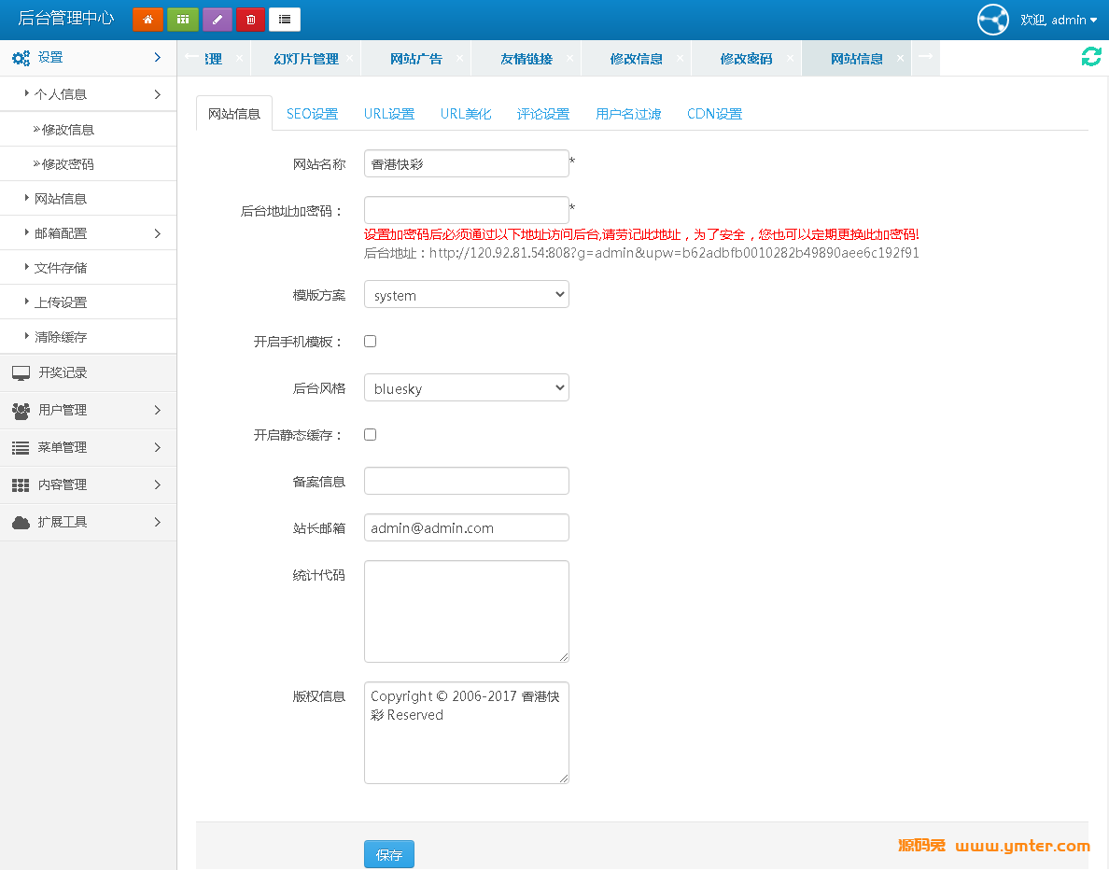Screen dimensions: 1109x870
Task: Open the 幻灯片管理 page tab
Action: (x=306, y=59)
